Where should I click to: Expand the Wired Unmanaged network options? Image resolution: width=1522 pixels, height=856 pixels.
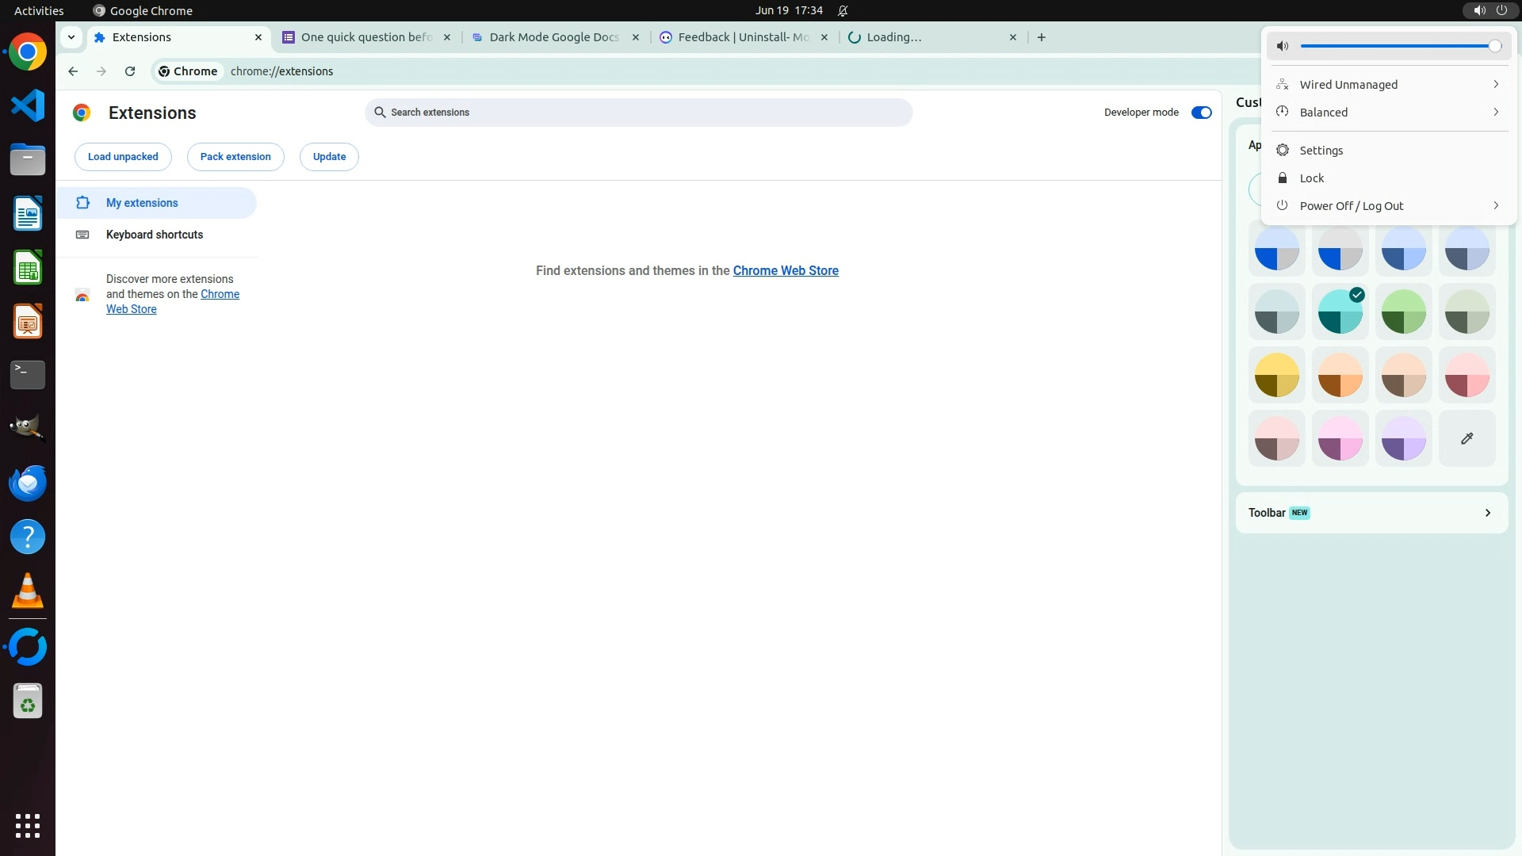pos(1495,85)
